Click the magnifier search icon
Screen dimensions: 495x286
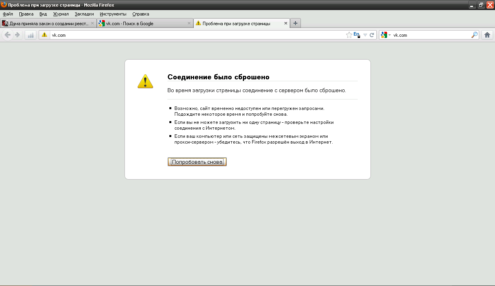coord(474,35)
